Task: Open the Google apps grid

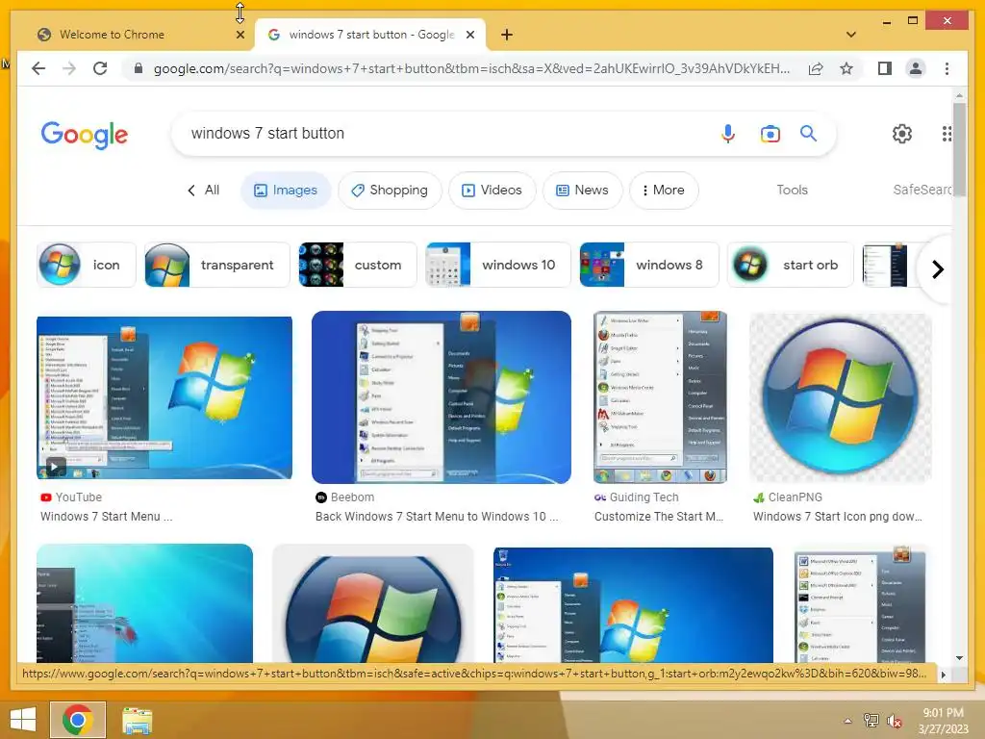Action: (947, 133)
